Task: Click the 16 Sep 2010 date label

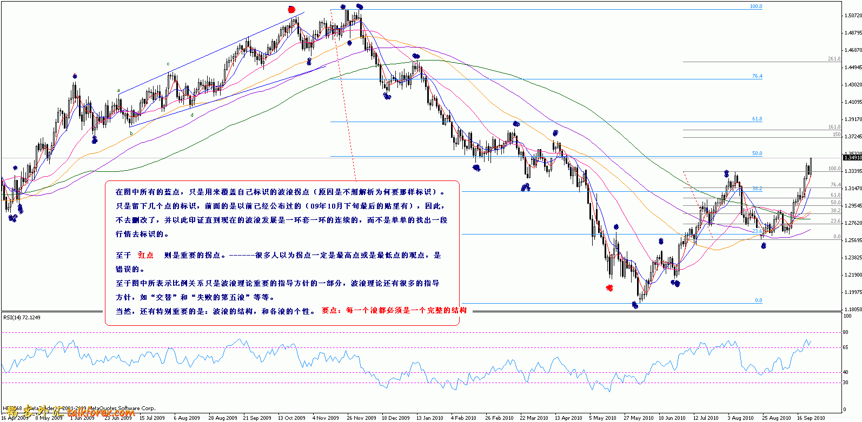Action: point(811,418)
